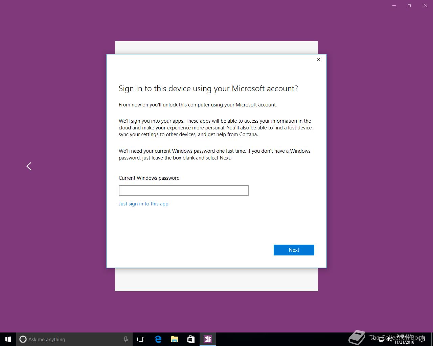This screenshot has height=346, width=433.
Task: Launch Microsoft Edge from taskbar
Action: click(x=158, y=339)
